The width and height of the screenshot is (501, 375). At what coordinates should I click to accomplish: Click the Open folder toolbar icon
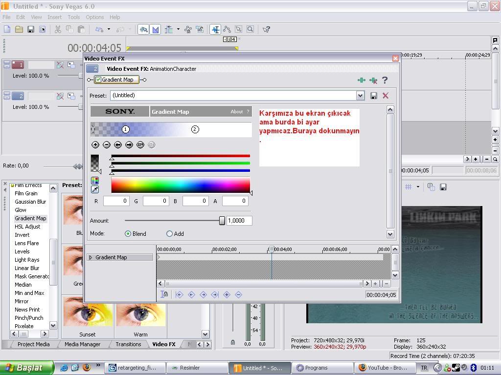[19, 30]
